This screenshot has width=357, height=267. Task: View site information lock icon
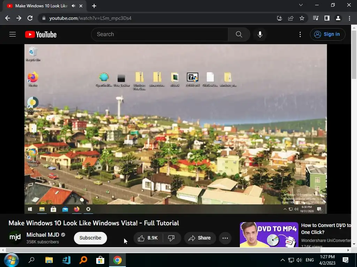point(44,18)
